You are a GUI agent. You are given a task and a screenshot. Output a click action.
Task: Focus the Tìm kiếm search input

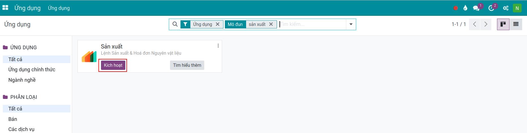coord(312,24)
